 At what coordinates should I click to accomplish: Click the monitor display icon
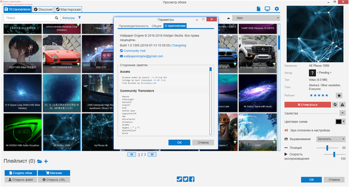(267, 9)
